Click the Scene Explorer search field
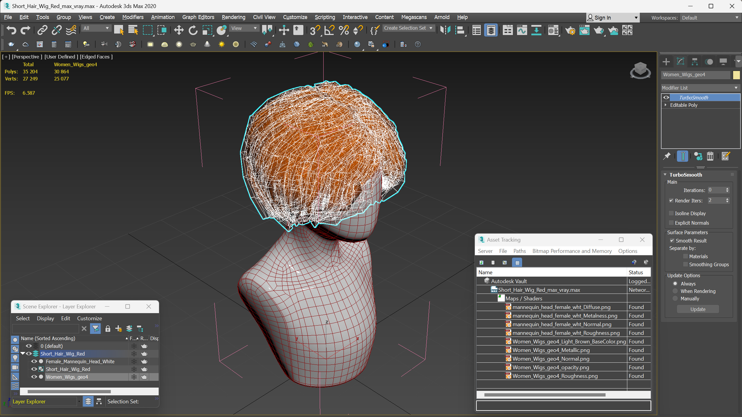This screenshot has height=417, width=742. 45,329
